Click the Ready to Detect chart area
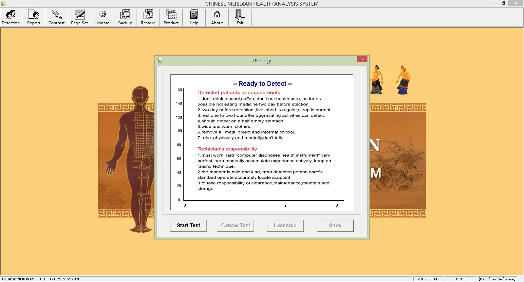This screenshot has height=282, width=524. (x=262, y=142)
